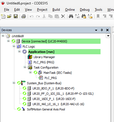114x122 pixels.
Task: Click the New Project toolbar icon
Action: coord(3,16)
